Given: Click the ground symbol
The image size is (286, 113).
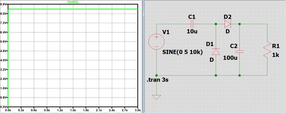Looking at the screenshot, I should [156, 97].
